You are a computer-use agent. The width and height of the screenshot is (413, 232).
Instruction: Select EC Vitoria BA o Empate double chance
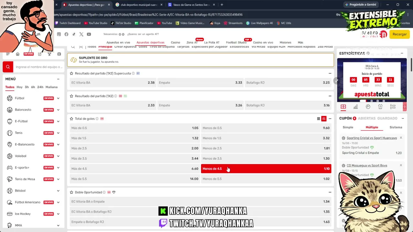point(200,201)
